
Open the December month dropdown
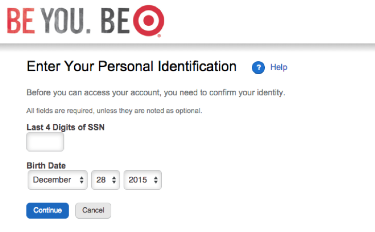(x=57, y=180)
